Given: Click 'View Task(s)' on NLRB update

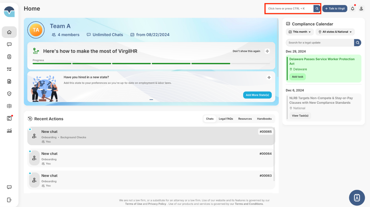Looking at the screenshot, I should tap(300, 116).
